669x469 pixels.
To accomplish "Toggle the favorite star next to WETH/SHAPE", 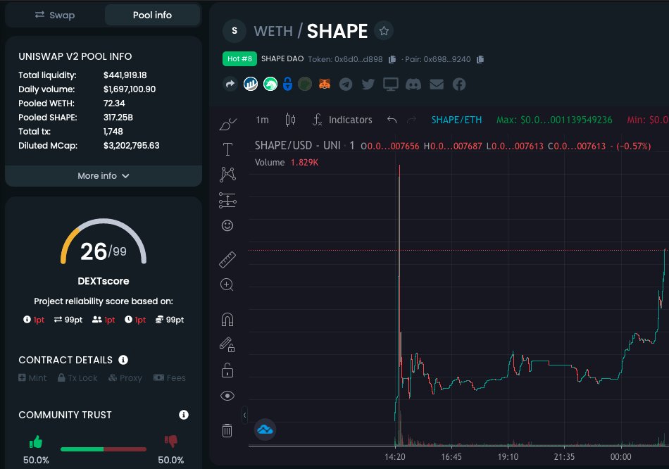I will coord(384,31).
